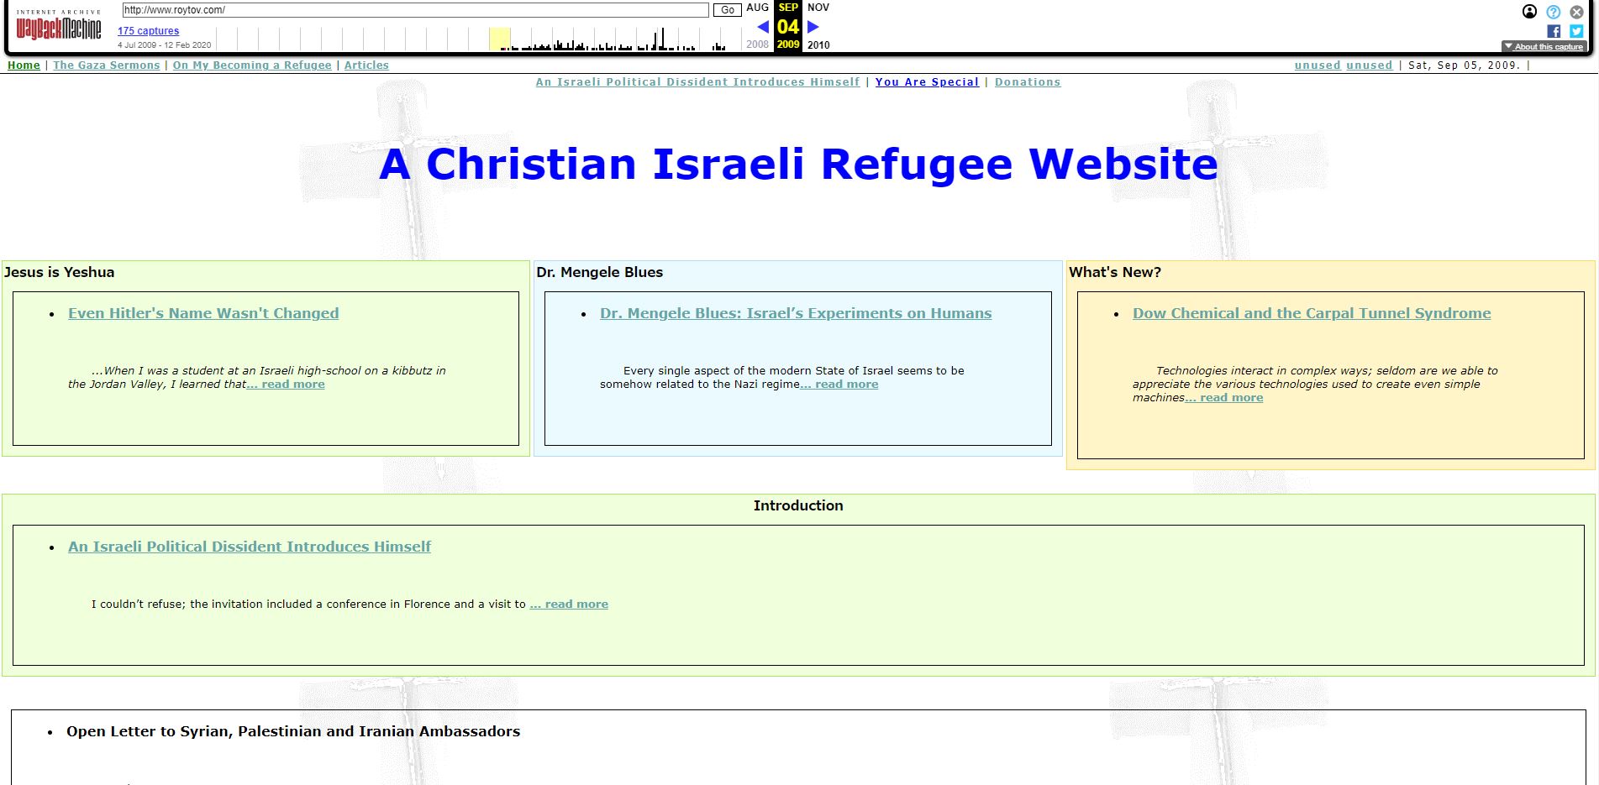Select the 2010 year in timeline
The height and width of the screenshot is (785, 1599).
(818, 45)
